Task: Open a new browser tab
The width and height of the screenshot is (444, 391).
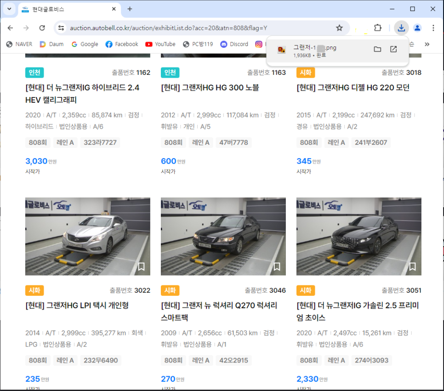Action: pyautogui.click(x=130, y=9)
